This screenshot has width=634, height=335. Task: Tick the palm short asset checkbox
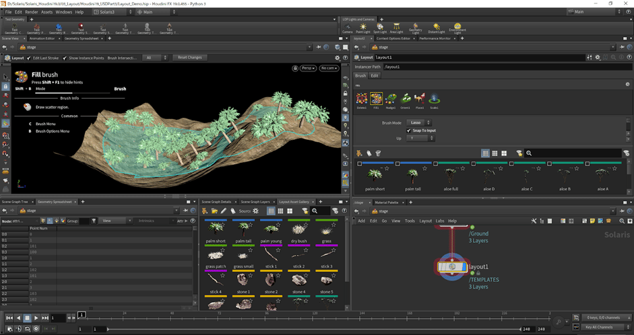pos(360,163)
